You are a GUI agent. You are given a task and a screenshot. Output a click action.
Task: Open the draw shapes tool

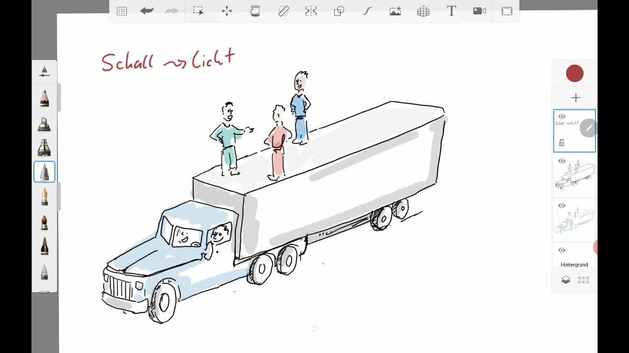point(339,11)
